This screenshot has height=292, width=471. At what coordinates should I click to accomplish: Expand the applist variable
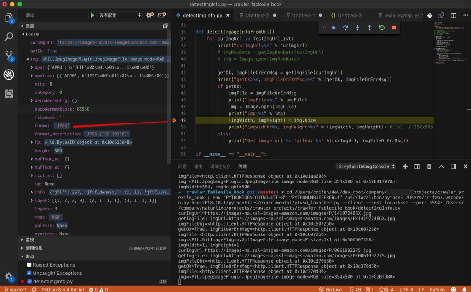coord(32,76)
